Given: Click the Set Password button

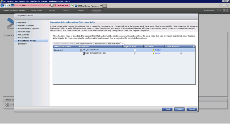Looking at the screenshot, I should [100, 44].
